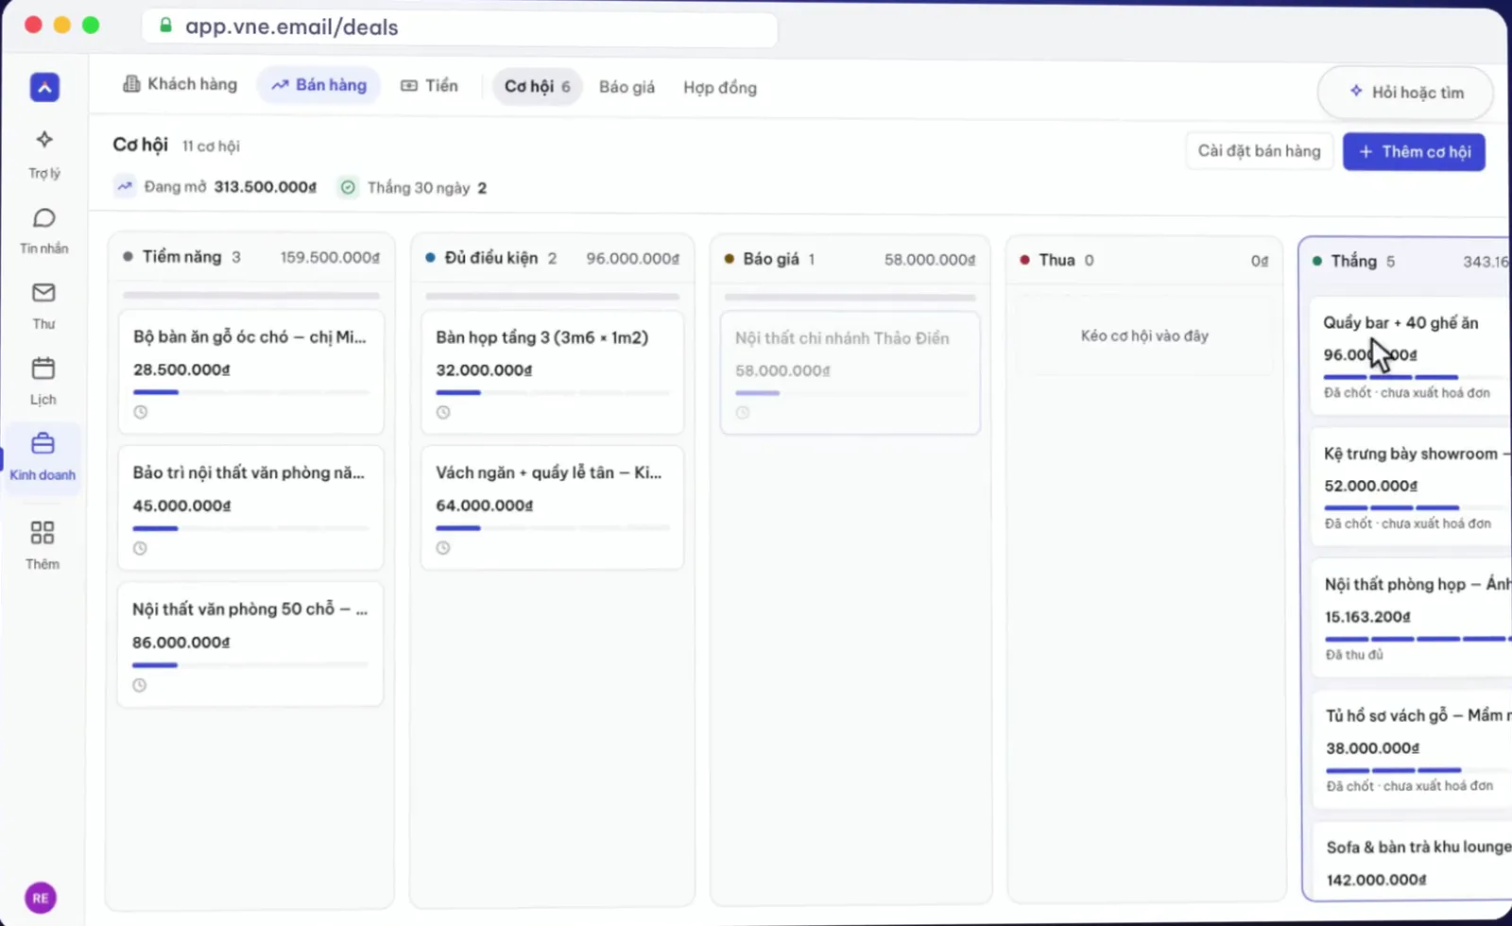Click clock icon on Nội thất văn phòng card
The height and width of the screenshot is (926, 1512).
coord(139,685)
